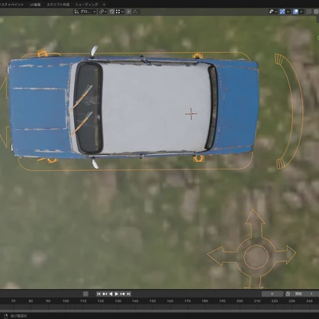Click frame 100 on the timeline ruler
The image size is (319, 319).
coord(66,301)
